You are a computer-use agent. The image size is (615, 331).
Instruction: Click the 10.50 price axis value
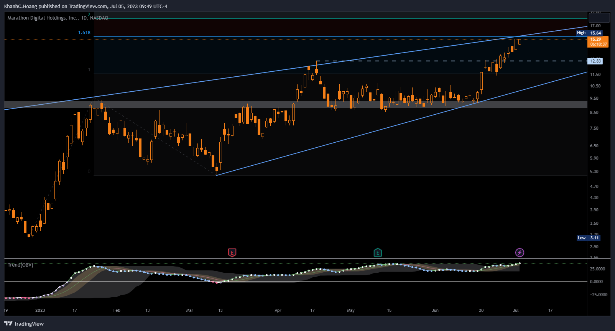[595, 86]
